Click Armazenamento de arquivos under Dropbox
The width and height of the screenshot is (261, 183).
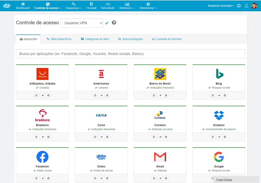coord(221,129)
